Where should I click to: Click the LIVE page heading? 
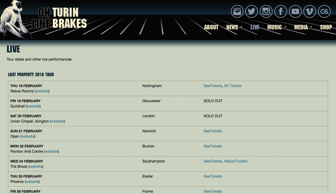click(13, 49)
